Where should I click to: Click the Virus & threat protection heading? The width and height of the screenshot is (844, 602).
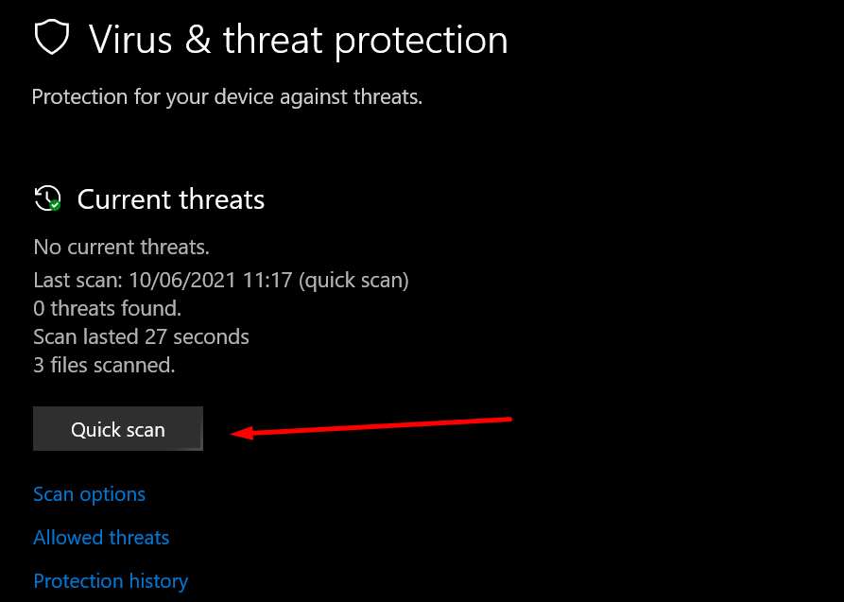click(x=298, y=40)
